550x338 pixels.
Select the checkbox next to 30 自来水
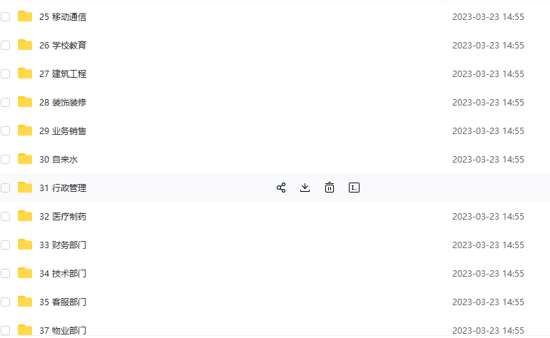(x=6, y=159)
